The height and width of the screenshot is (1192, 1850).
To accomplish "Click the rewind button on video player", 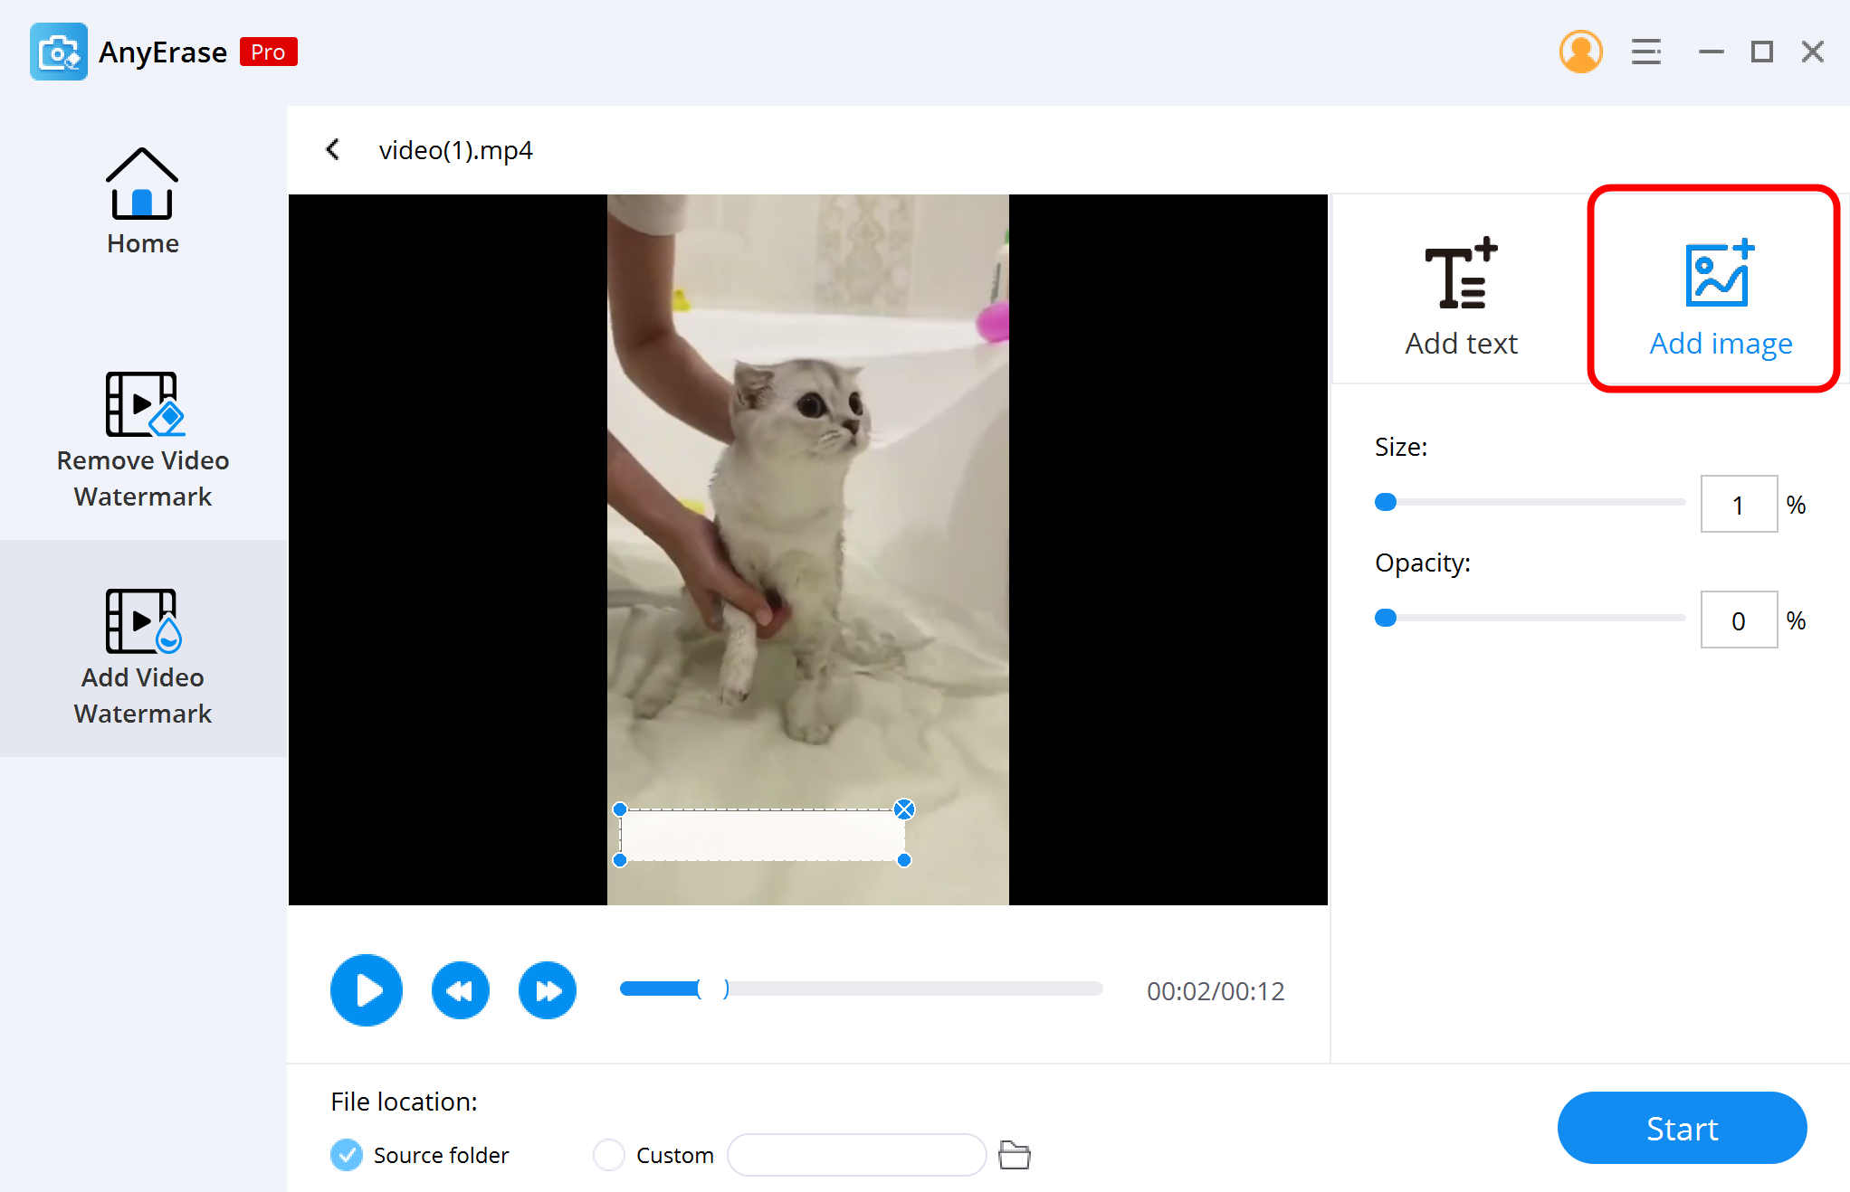I will (x=460, y=990).
